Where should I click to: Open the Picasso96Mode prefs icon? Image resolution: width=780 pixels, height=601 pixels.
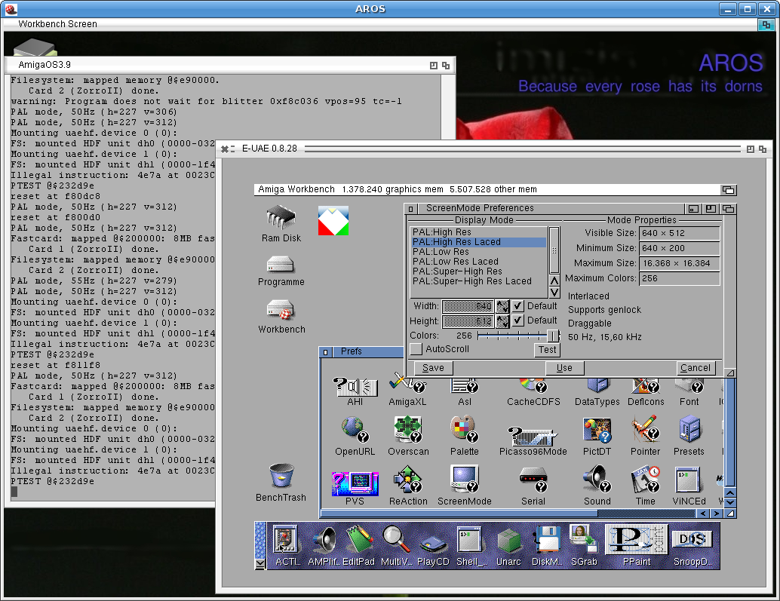pyautogui.click(x=533, y=436)
